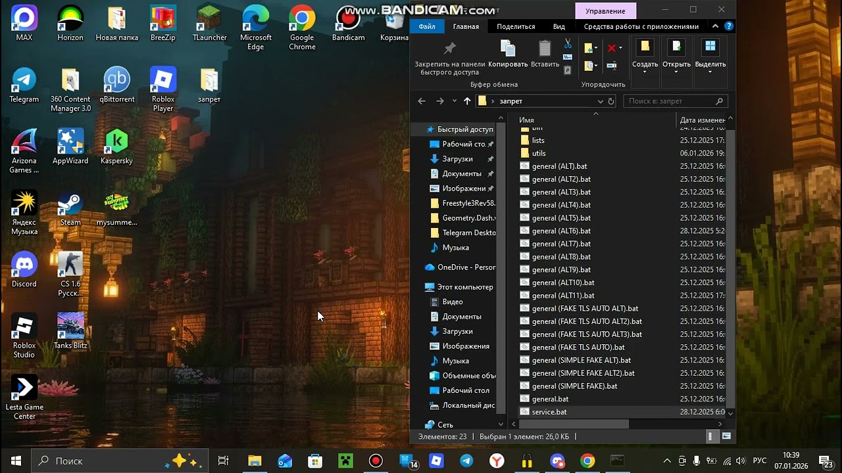Show hidden system tray icons

tap(667, 461)
